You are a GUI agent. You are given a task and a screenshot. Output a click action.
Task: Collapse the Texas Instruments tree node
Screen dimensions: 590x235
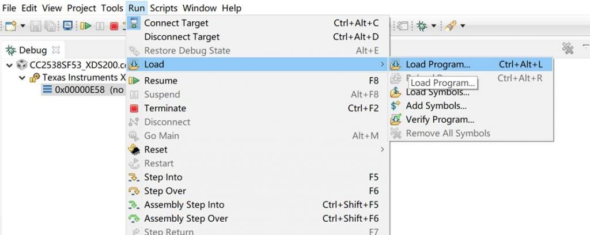pos(22,77)
